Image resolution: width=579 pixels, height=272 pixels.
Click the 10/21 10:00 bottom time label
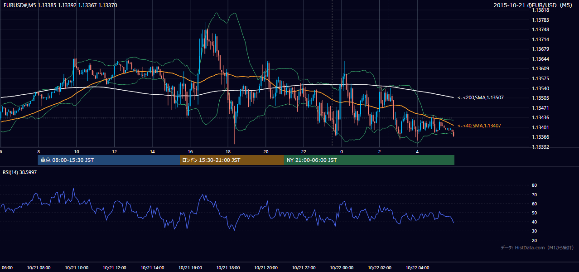tap(76, 267)
